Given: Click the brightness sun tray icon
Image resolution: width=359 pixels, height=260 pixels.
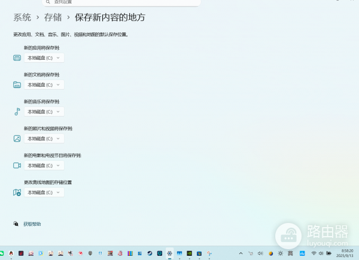Looking at the screenshot, I should pyautogui.click(x=281, y=253).
